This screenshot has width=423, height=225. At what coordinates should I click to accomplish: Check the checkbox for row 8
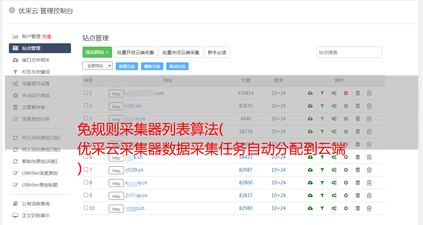tap(86, 182)
